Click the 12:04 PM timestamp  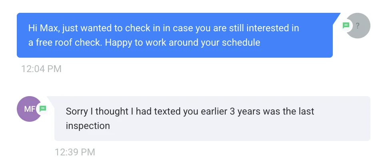(41, 68)
